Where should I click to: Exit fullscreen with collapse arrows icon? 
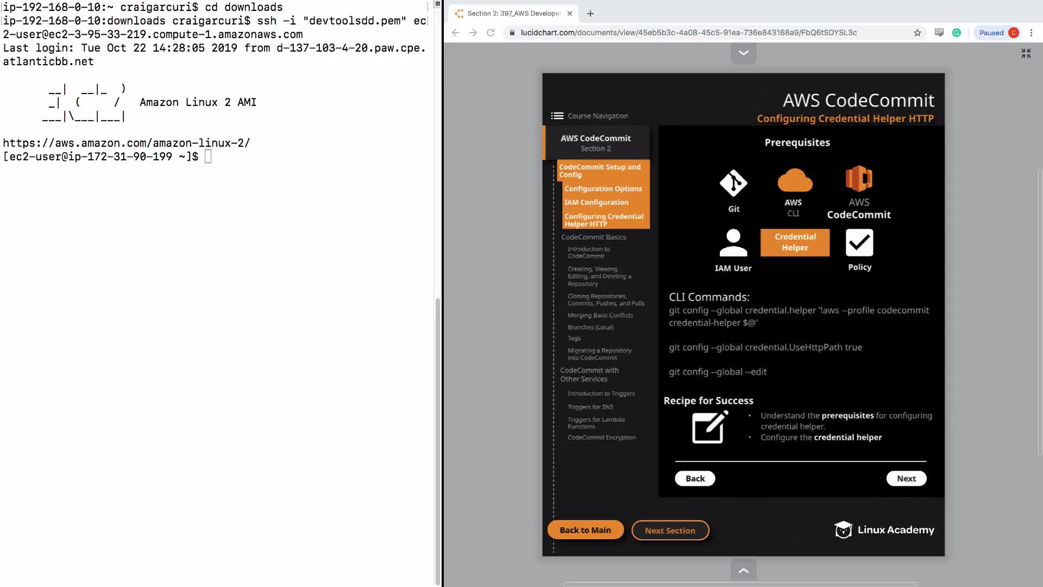[x=1026, y=53]
